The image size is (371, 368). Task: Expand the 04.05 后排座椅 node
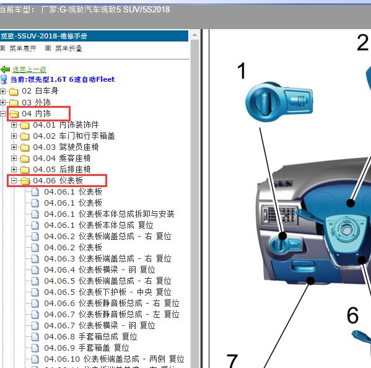point(14,170)
